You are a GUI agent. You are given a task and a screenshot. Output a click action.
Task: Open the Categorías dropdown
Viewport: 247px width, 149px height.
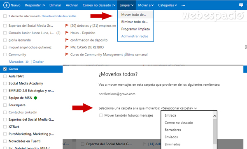click(168, 5)
